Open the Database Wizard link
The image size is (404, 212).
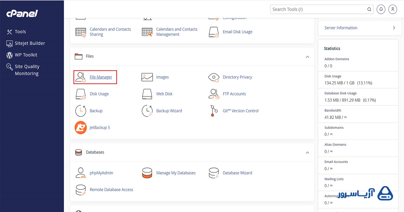[x=237, y=173]
